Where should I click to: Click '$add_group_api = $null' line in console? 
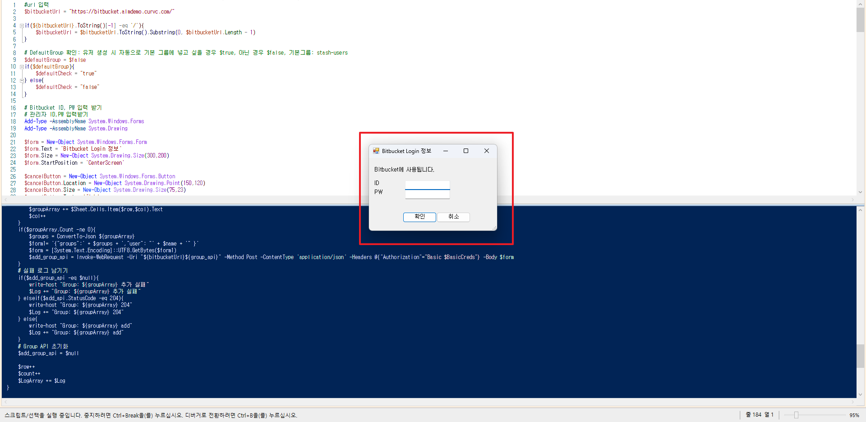(x=48, y=353)
